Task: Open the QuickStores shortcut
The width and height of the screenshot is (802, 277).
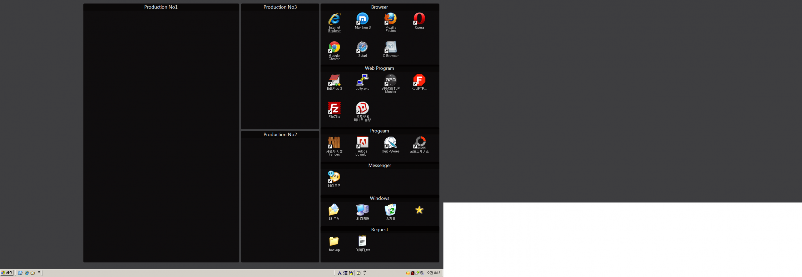Action: click(x=390, y=143)
